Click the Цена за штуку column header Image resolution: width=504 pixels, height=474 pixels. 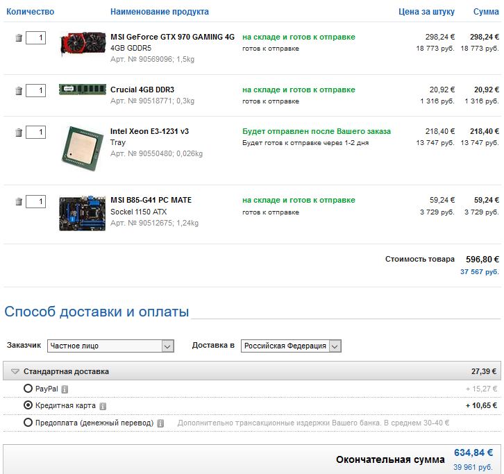click(426, 12)
